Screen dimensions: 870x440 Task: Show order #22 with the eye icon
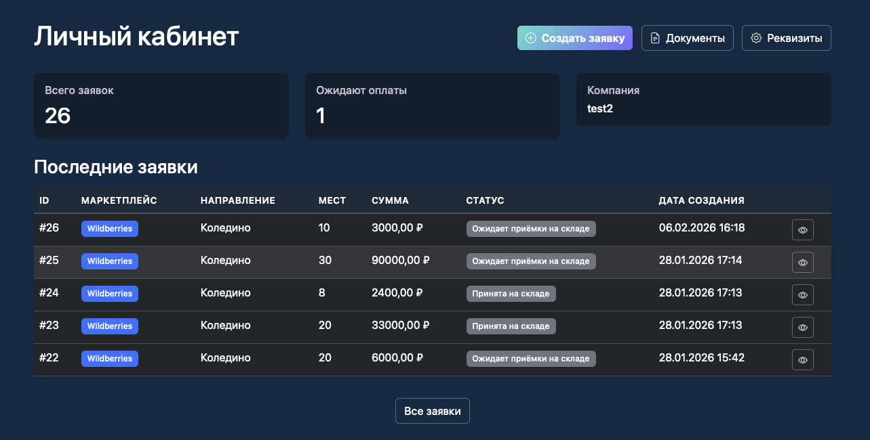coord(803,360)
